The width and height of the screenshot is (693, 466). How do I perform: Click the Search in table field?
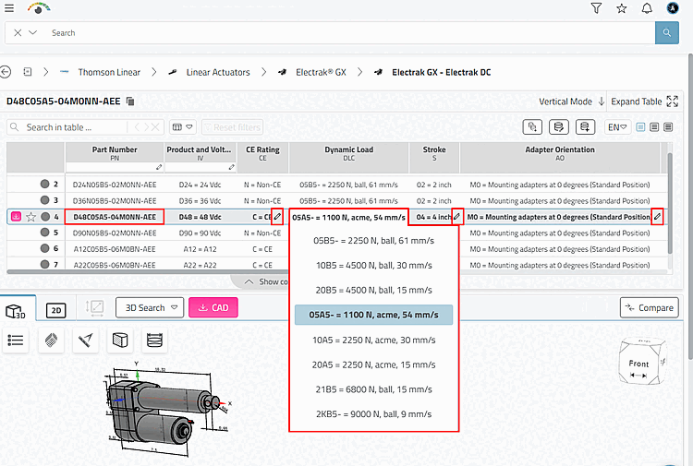pyautogui.click(x=67, y=127)
